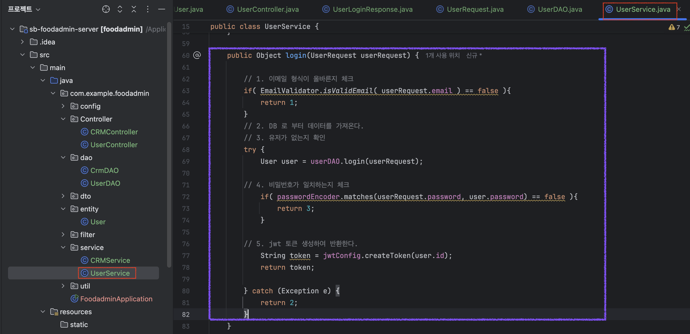Click the project tree vertical scrollbar
The width and height of the screenshot is (690, 334).
(x=169, y=145)
